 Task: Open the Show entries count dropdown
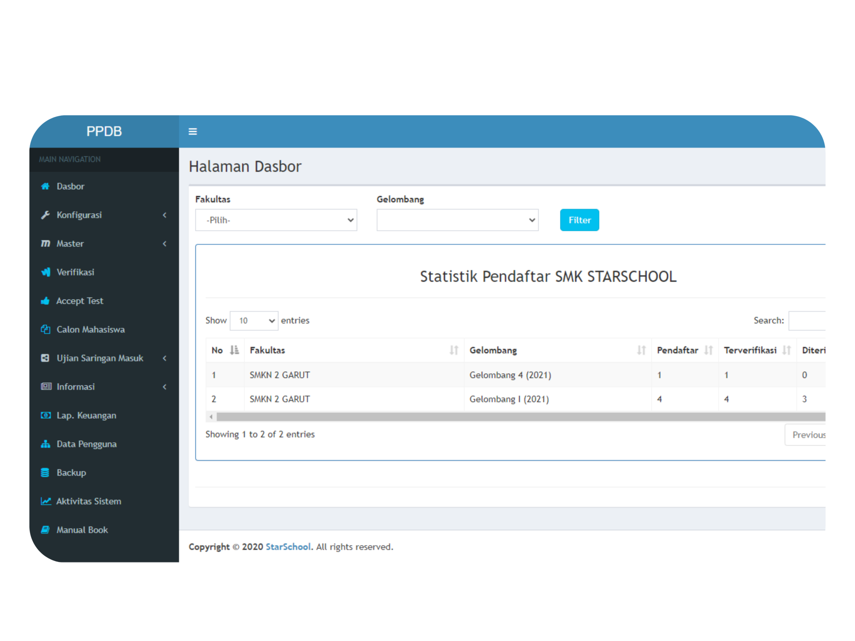[254, 321]
